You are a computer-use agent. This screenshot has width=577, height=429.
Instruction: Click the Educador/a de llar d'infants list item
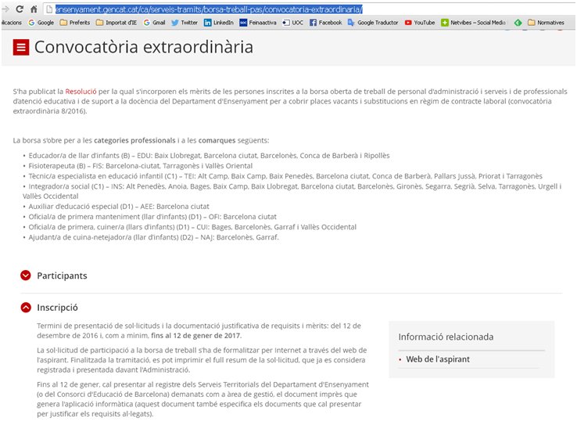209,156
